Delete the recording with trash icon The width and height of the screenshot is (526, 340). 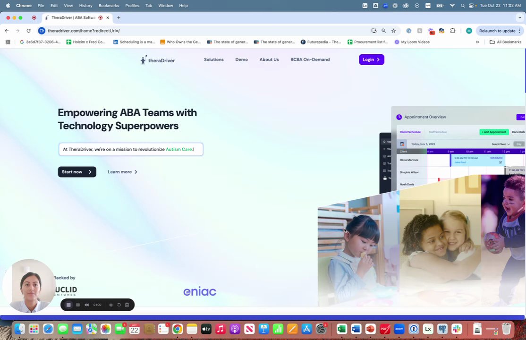(127, 305)
